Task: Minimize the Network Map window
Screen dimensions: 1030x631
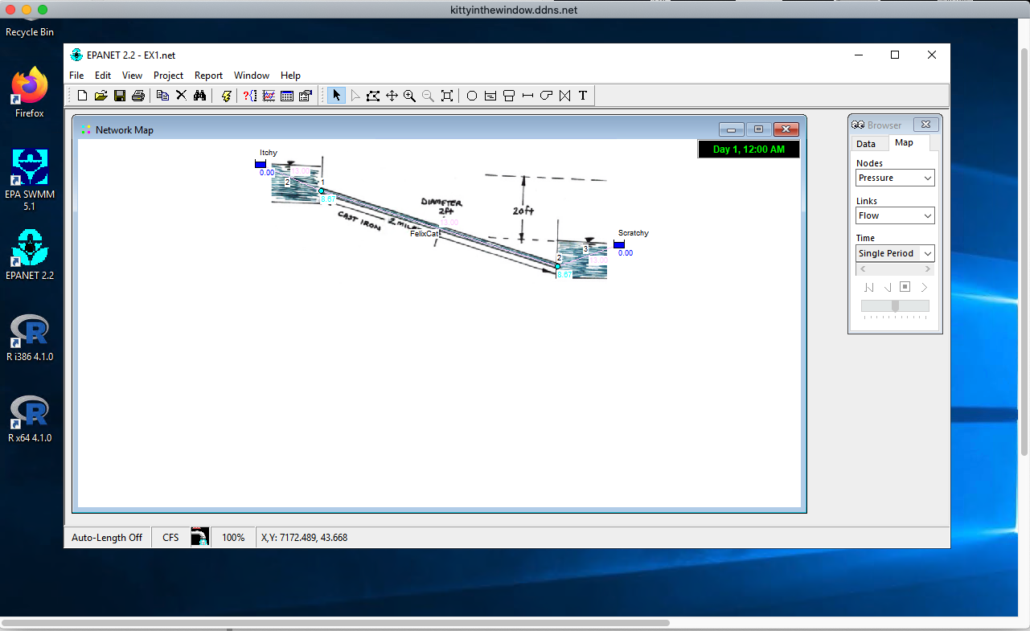Action: pos(732,129)
